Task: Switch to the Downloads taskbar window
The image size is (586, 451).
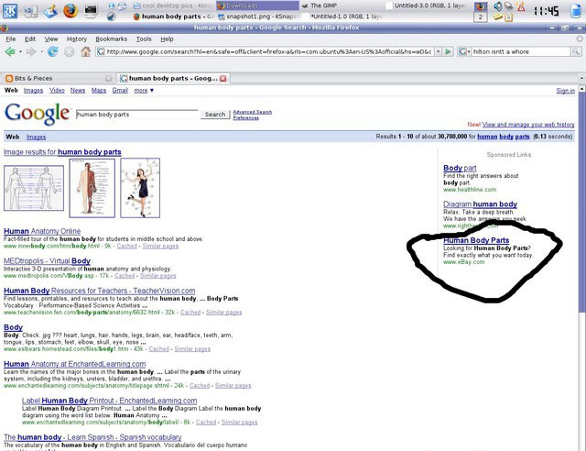Action: click(x=257, y=5)
